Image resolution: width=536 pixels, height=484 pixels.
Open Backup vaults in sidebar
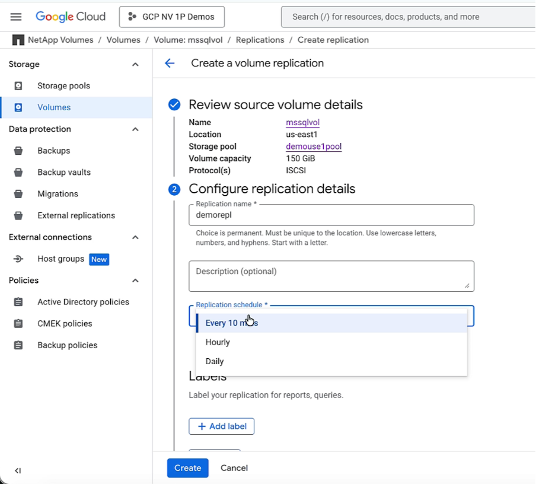pyautogui.click(x=64, y=172)
